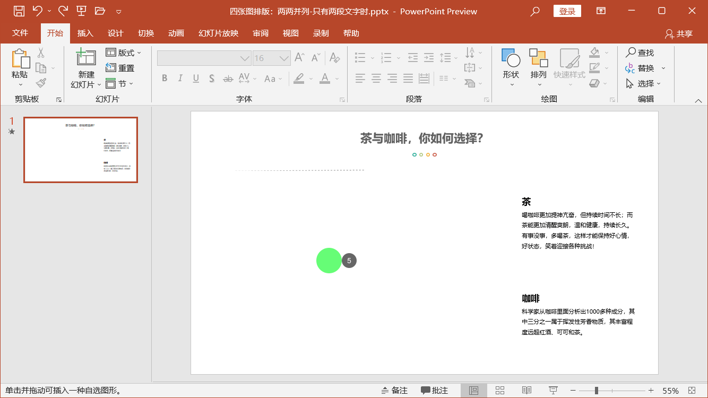Viewport: 708px width, 398px height.
Task: Open file folder icon in quick access toolbar
Action: [x=100, y=11]
